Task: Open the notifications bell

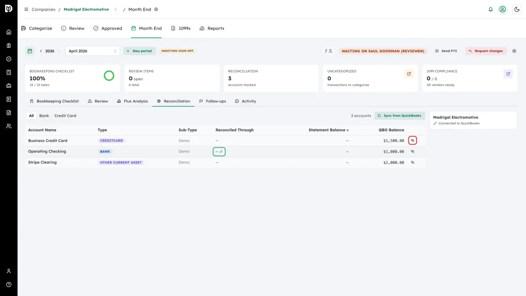Action: [491, 9]
